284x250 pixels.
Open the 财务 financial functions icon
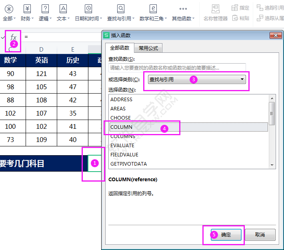pyautogui.click(x=27, y=9)
